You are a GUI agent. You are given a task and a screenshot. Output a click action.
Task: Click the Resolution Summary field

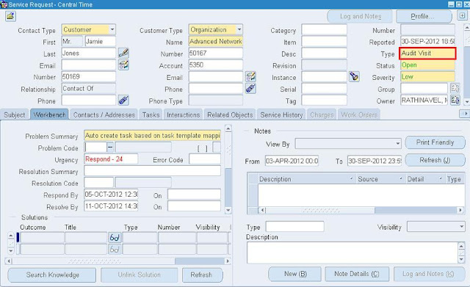pyautogui.click(x=152, y=170)
